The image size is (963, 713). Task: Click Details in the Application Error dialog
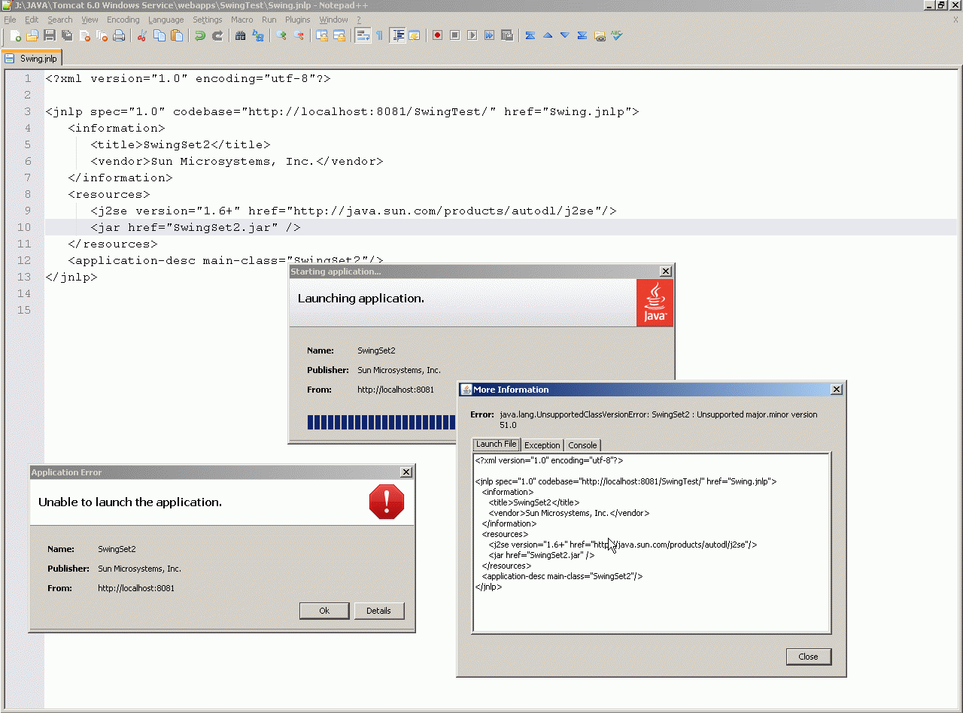click(x=378, y=611)
